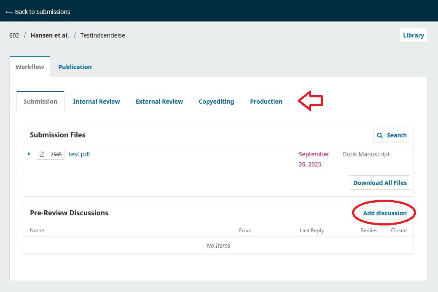This screenshot has height=292, width=438.
Task: Click the Hansen et al. breadcrumb
Action: click(50, 35)
